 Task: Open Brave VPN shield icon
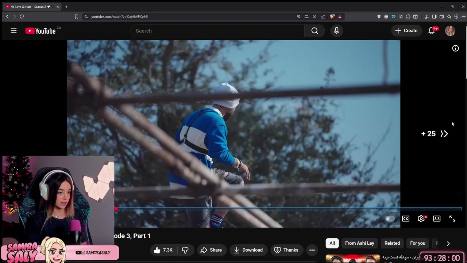(456, 16)
